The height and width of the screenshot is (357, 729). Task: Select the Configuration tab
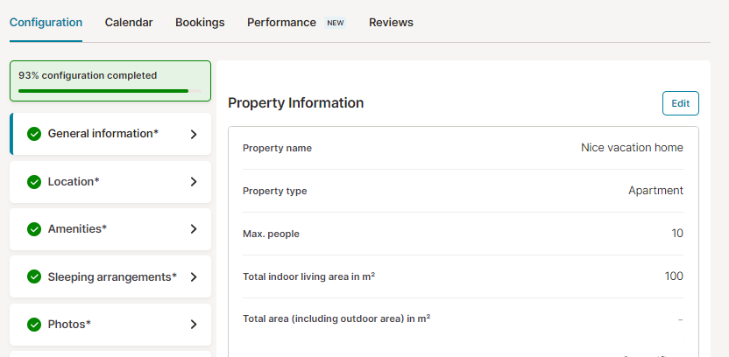(46, 22)
